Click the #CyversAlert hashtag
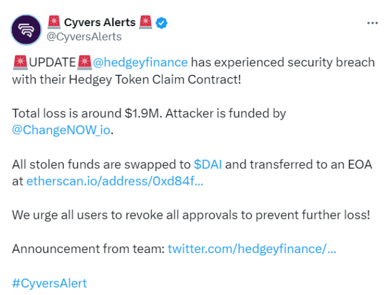Viewport: 390px width, 295px height. click(x=49, y=283)
